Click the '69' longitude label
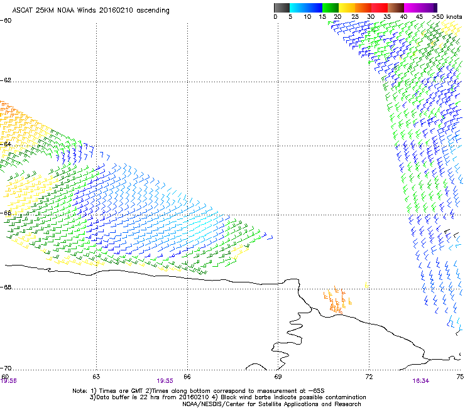465x408 pixels. pyautogui.click(x=278, y=377)
